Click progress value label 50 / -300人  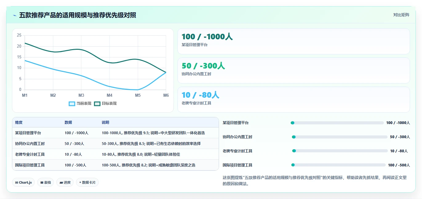click(400, 137)
